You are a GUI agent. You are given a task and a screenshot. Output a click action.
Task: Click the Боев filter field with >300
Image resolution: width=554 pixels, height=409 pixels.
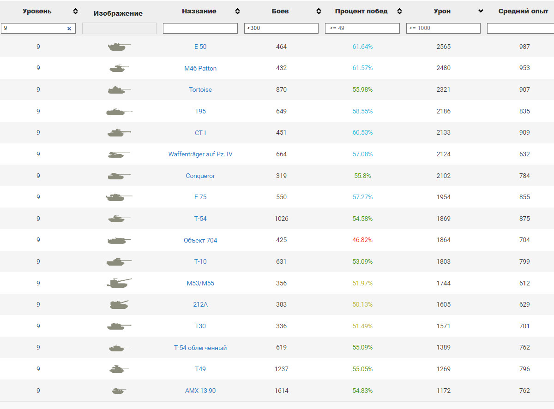click(x=281, y=28)
